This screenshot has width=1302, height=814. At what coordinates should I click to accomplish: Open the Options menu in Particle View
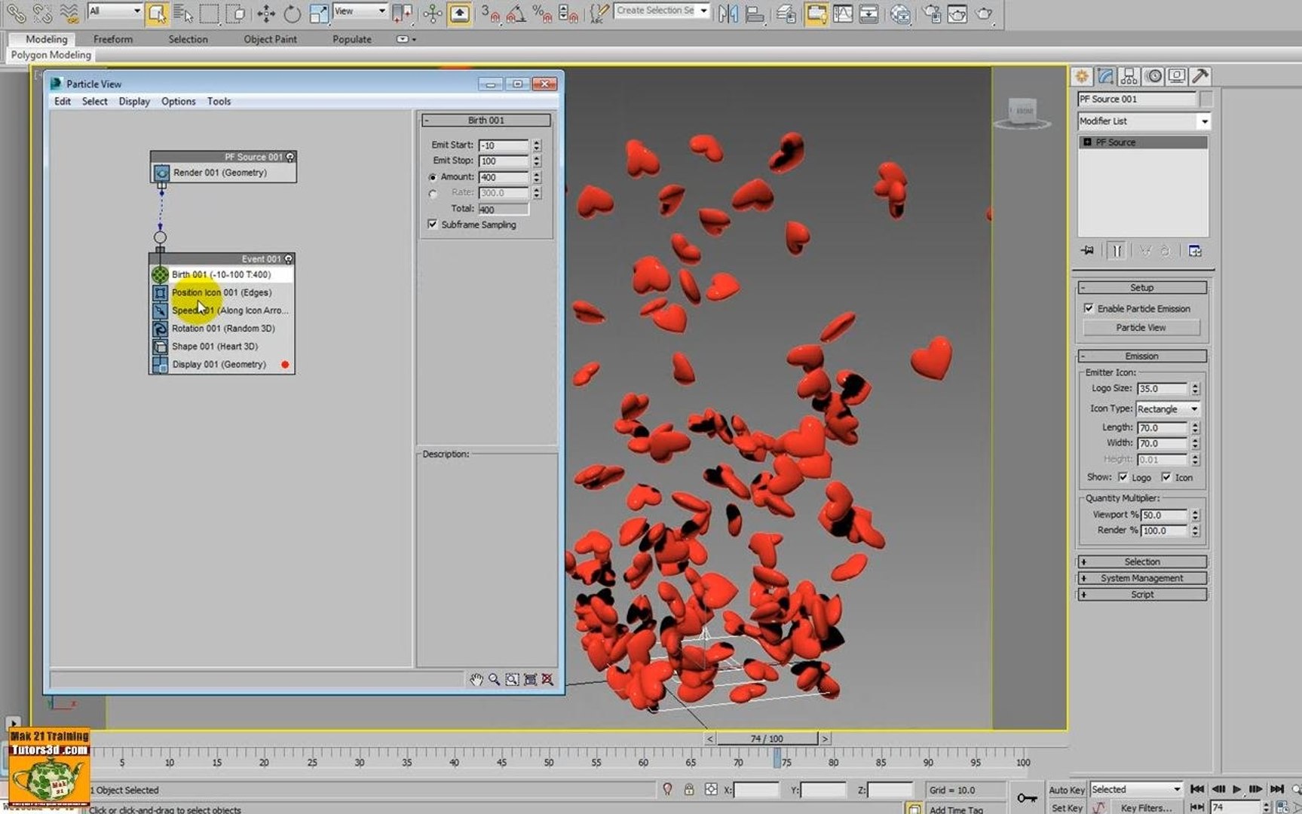[x=178, y=102]
